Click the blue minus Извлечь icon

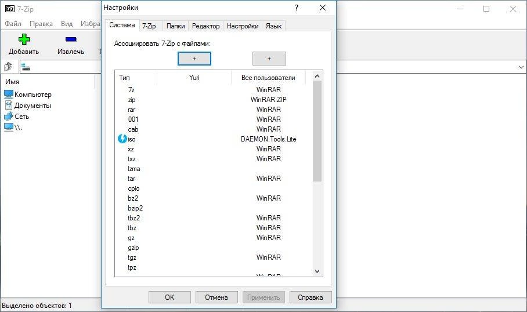[71, 39]
